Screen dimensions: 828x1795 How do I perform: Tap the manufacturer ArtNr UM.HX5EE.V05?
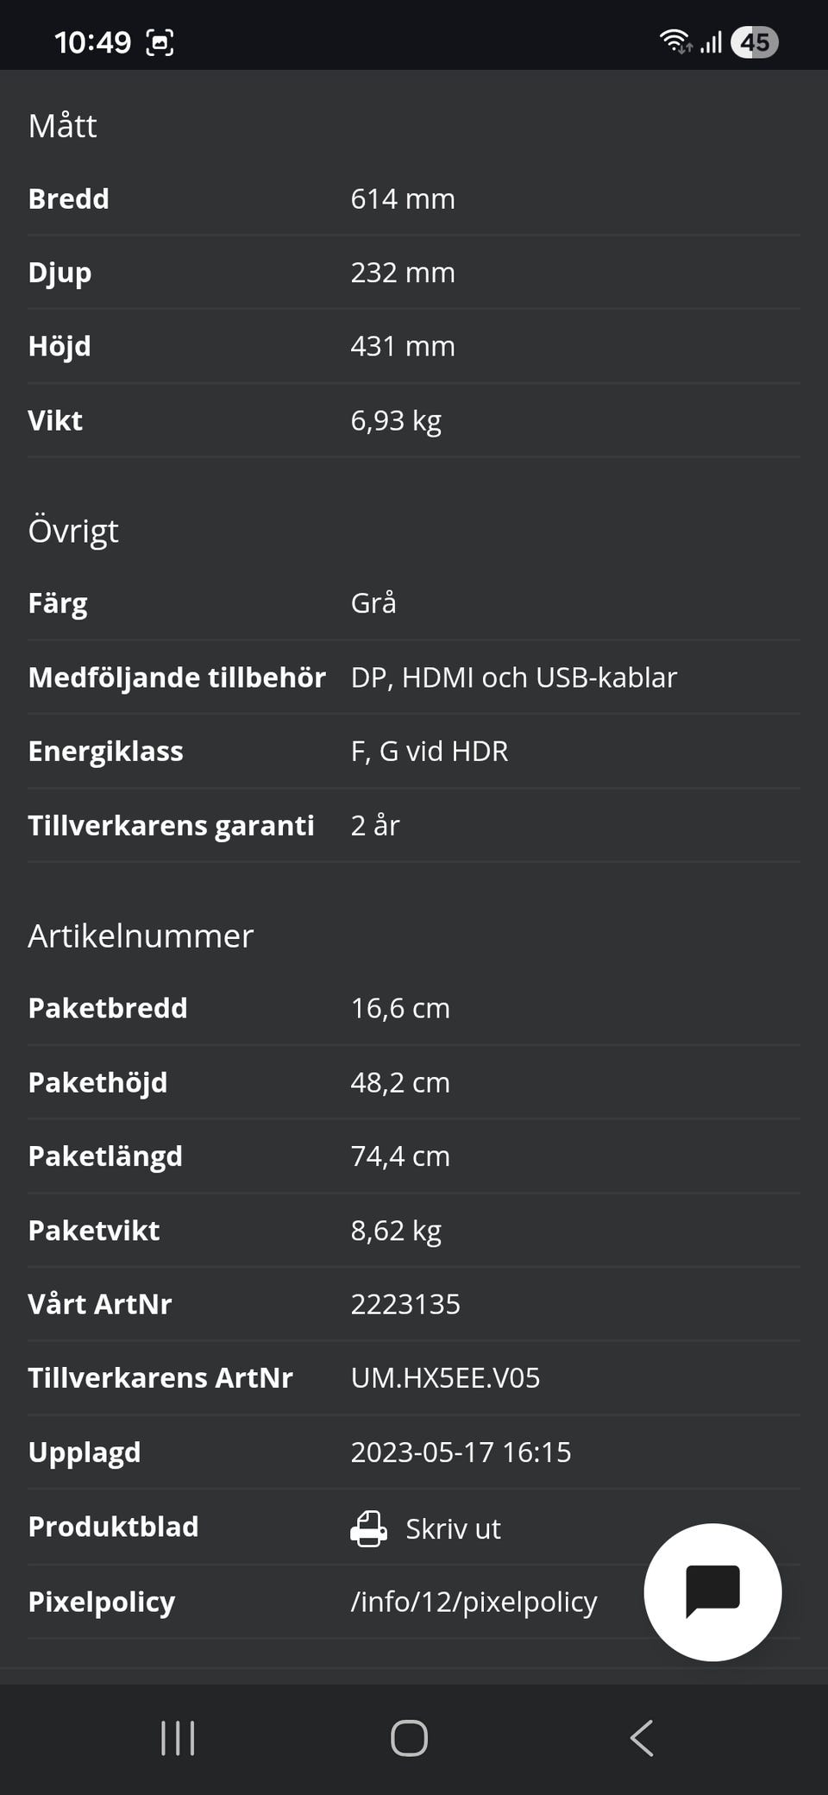445,1377
